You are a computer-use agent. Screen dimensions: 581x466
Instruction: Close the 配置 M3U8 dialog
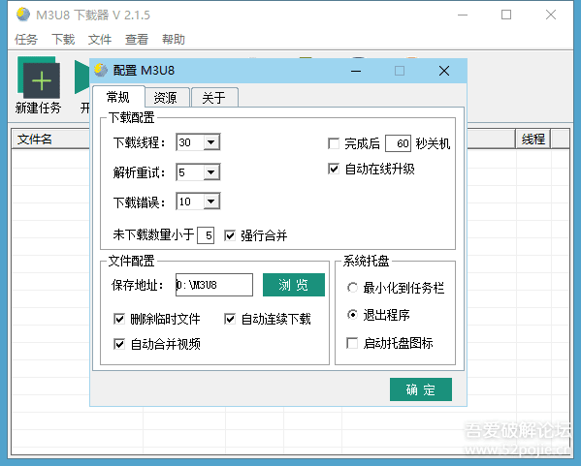tap(444, 71)
